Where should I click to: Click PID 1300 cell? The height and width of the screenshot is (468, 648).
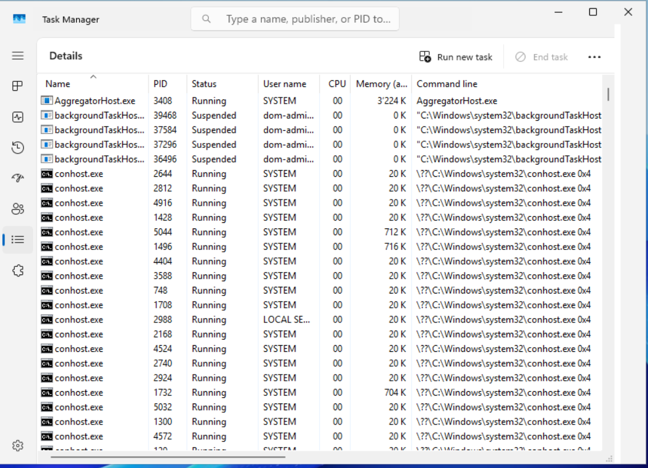[163, 422]
